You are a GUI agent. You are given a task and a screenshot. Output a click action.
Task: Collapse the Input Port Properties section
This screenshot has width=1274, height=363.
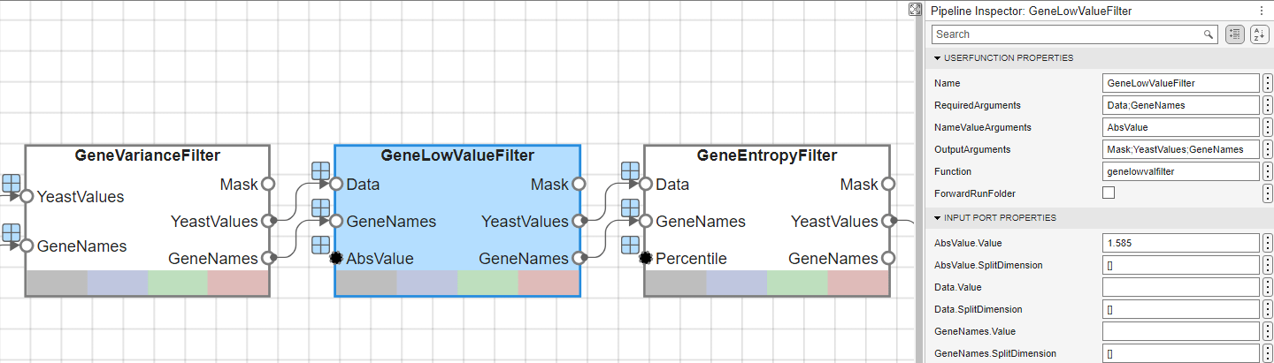click(938, 217)
